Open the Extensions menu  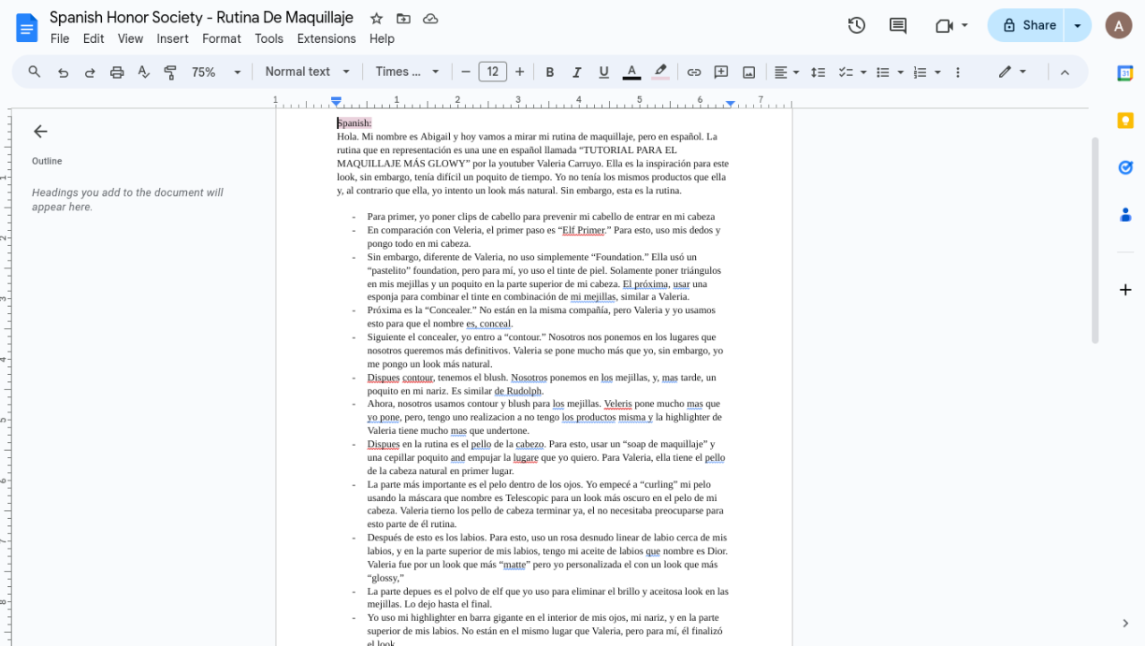tap(327, 38)
